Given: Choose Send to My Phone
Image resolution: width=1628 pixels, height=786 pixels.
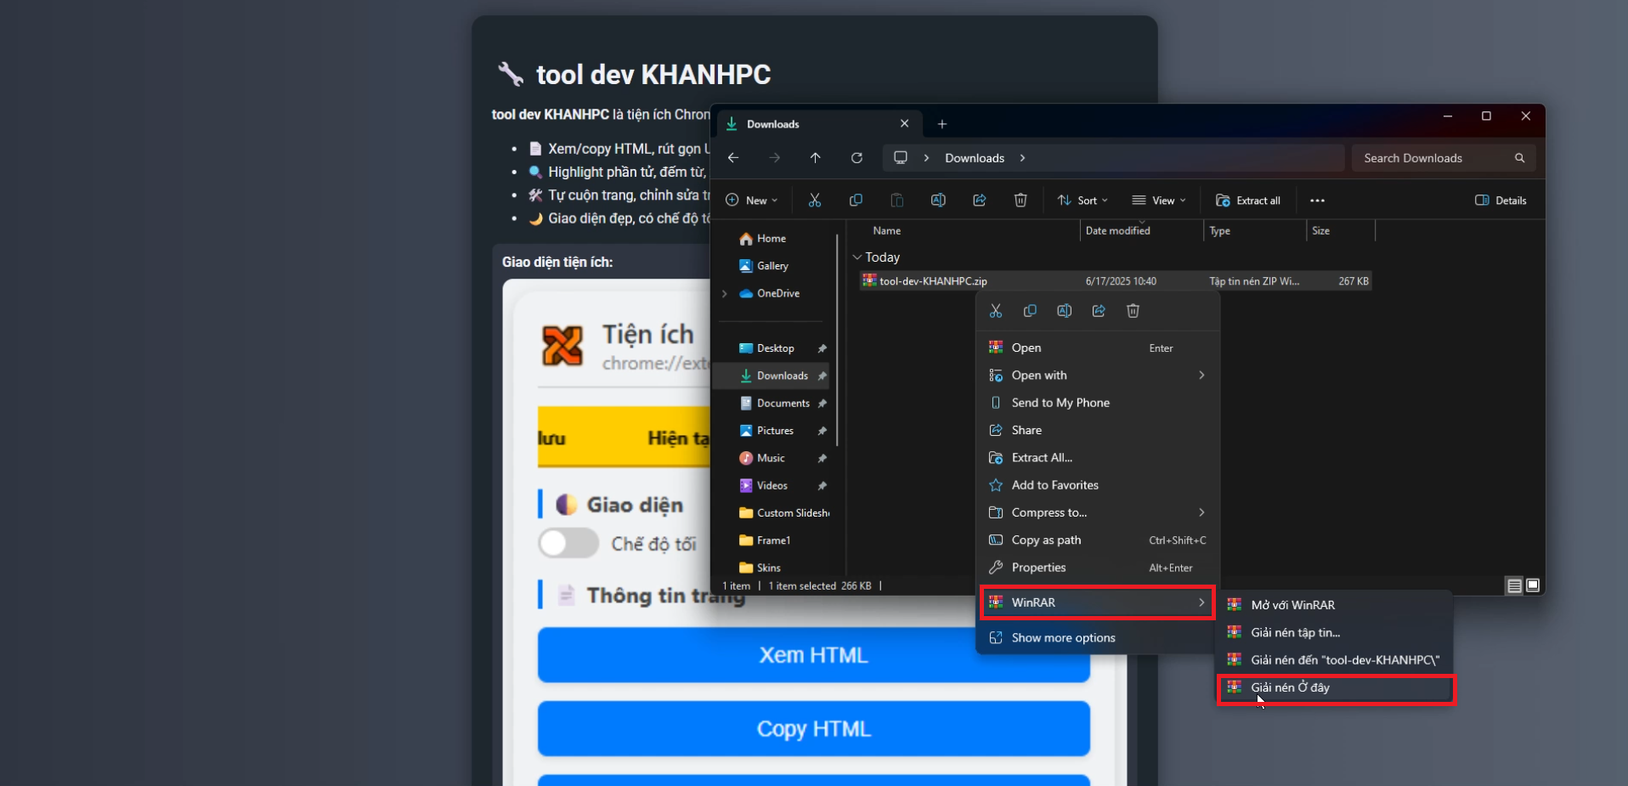Looking at the screenshot, I should click(1098, 403).
